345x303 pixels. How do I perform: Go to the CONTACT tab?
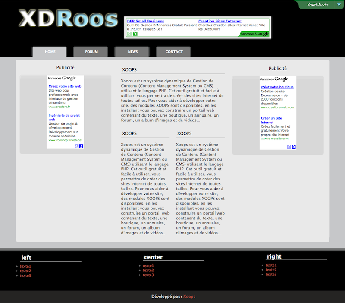pos(174,52)
